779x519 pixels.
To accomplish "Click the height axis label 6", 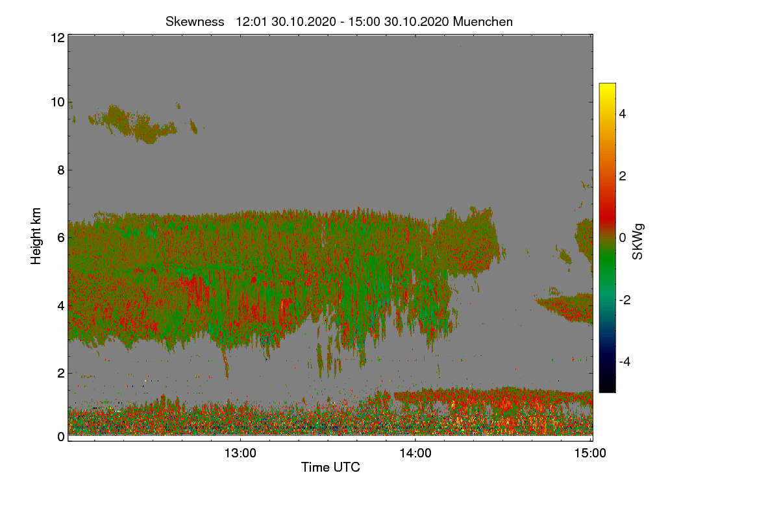I will tap(60, 237).
